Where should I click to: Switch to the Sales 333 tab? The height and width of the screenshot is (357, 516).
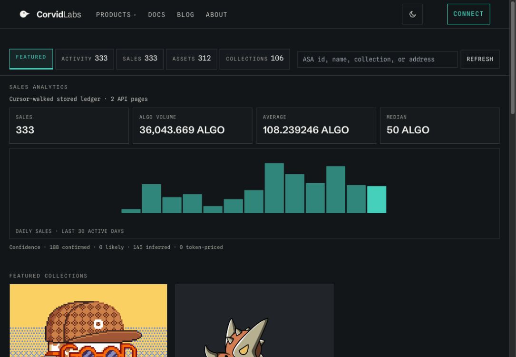tap(140, 59)
